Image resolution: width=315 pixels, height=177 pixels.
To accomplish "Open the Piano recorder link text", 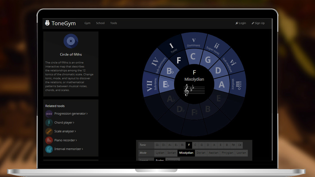I will (66, 140).
